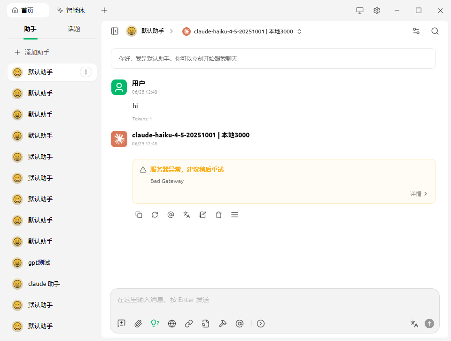Expand error details via 详情 link
Screen dimensions: 451x341
pyautogui.click(x=419, y=194)
